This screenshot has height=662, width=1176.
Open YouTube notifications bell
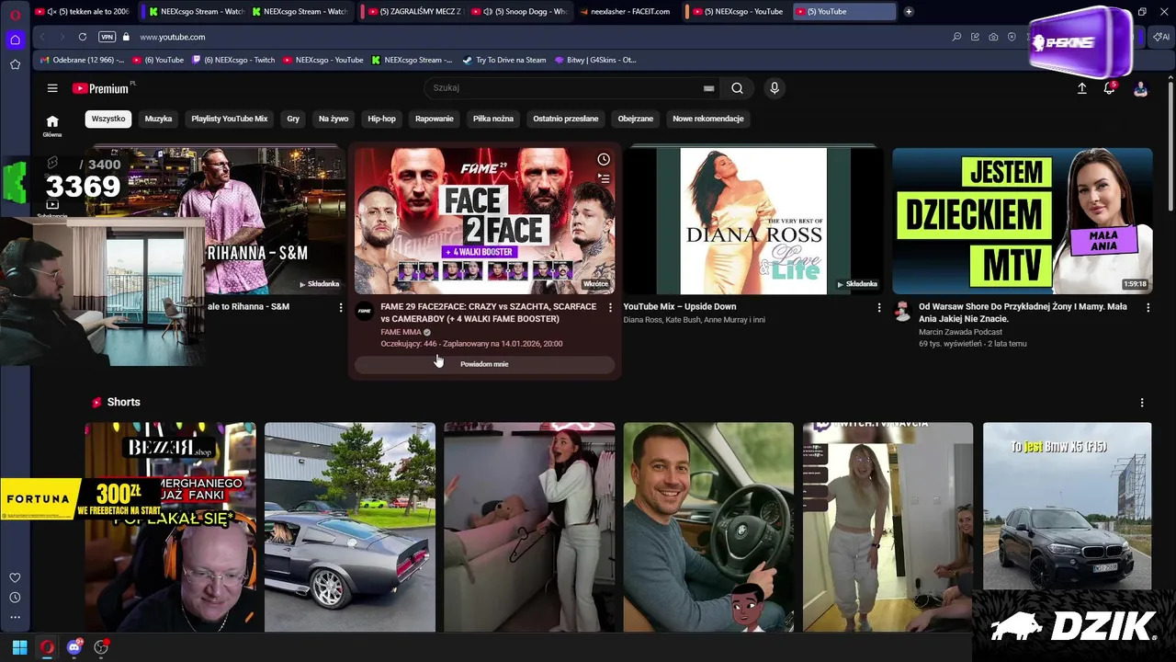coord(1109,88)
